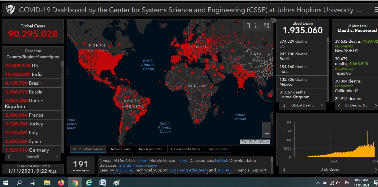Open the dashboard hamburger menu
378x187 pixels.
(x=376, y=10)
